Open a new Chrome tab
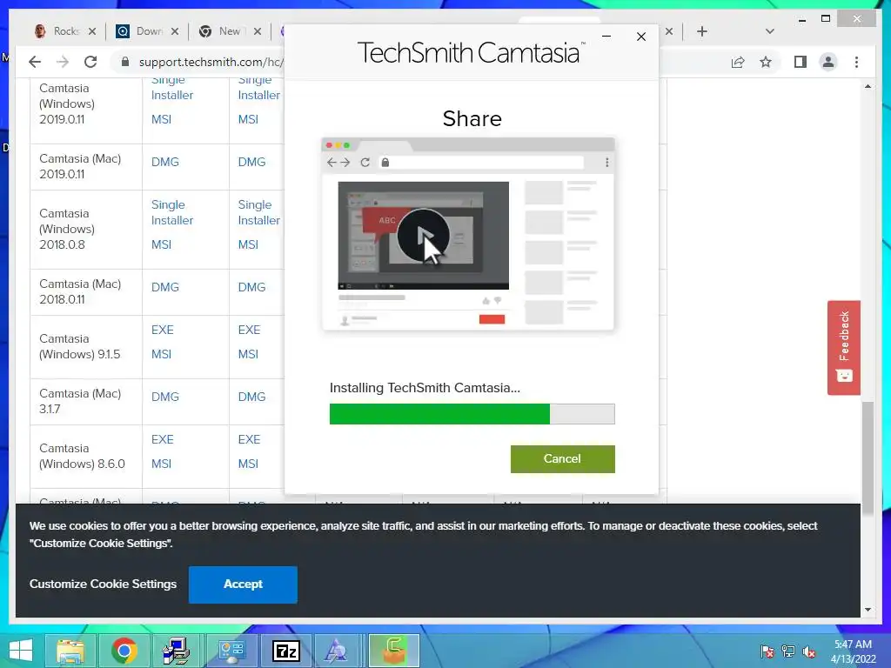This screenshot has width=891, height=668. (702, 31)
